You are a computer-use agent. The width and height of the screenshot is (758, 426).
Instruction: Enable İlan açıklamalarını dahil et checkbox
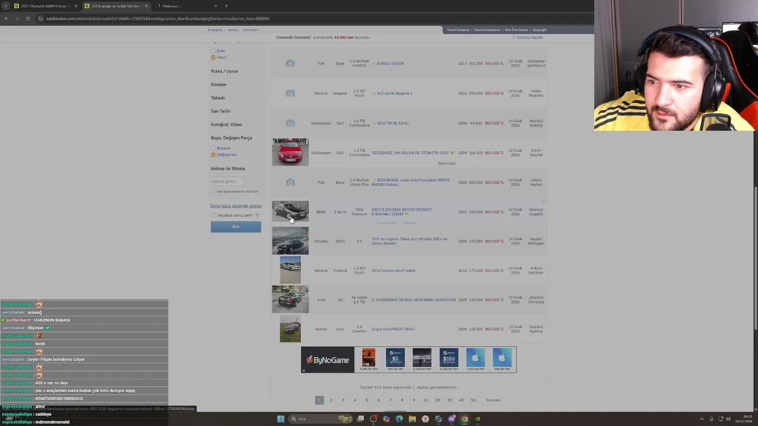click(213, 191)
